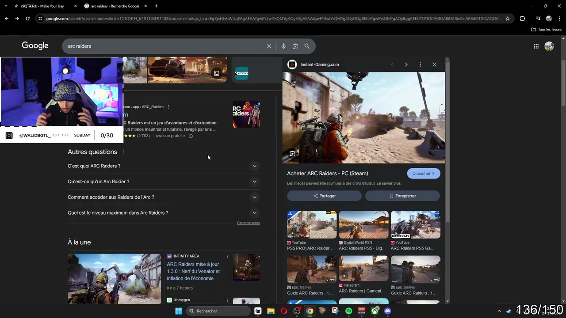The width and height of the screenshot is (566, 318).
Task: Open About this result for Autres questions
Action: click(x=123, y=152)
